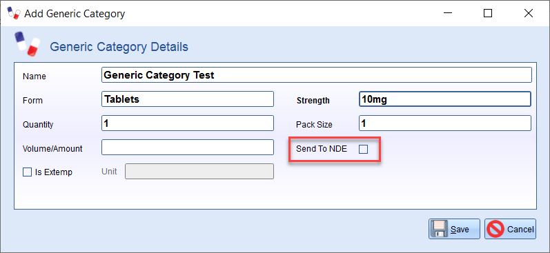Cancel adding the generic category
This screenshot has height=253, width=550.
511,229
